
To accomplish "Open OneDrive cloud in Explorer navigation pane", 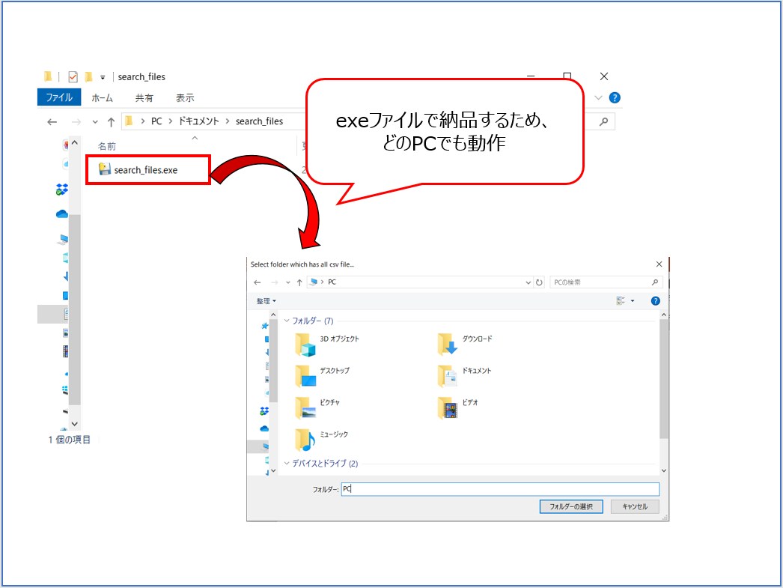I will pos(62,213).
